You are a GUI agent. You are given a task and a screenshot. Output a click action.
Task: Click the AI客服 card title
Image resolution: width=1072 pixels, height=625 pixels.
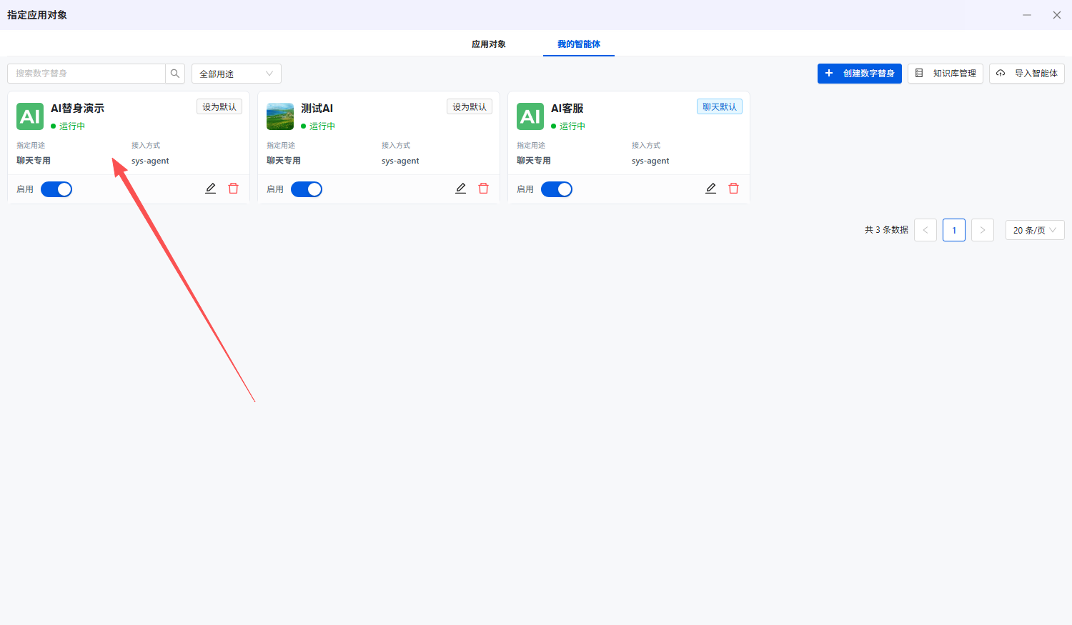click(x=567, y=109)
